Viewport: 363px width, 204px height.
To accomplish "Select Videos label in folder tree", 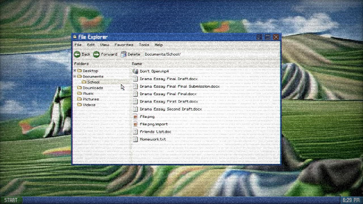I will 89,105.
